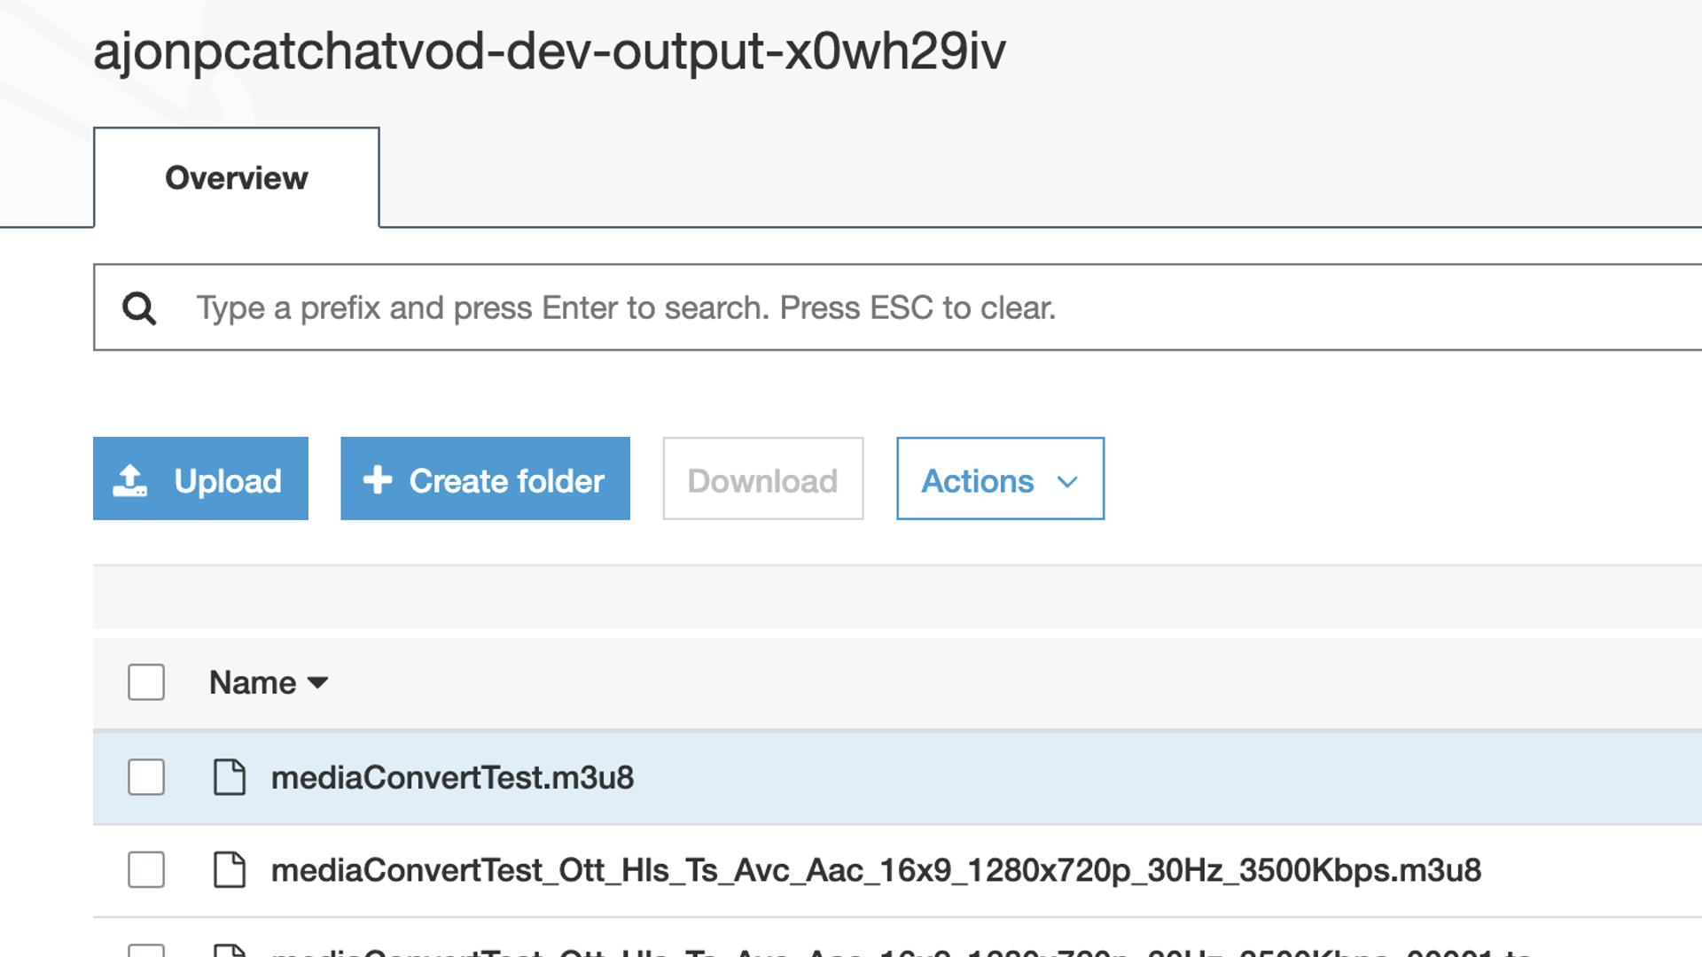Open the cut-off 00001.ts segment file link
The height and width of the screenshot is (957, 1702).
(x=886, y=952)
